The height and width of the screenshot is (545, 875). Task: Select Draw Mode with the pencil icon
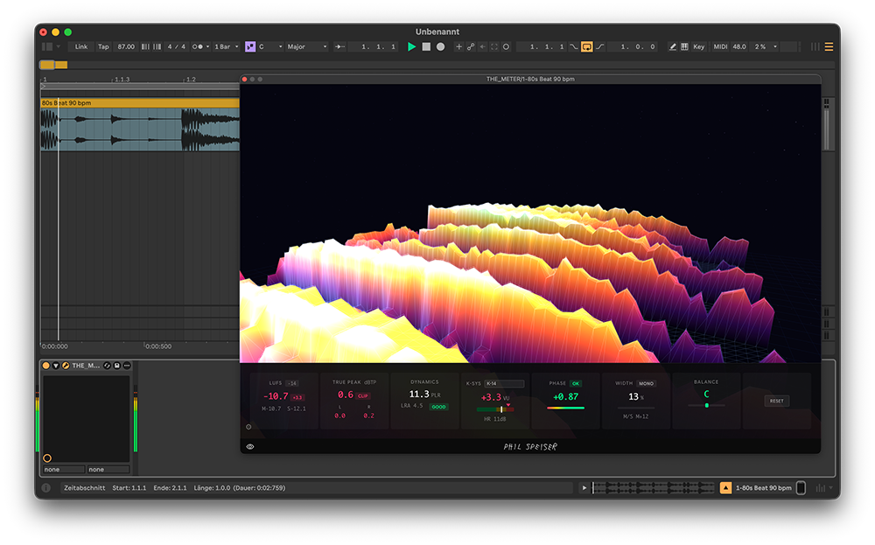pyautogui.click(x=672, y=46)
